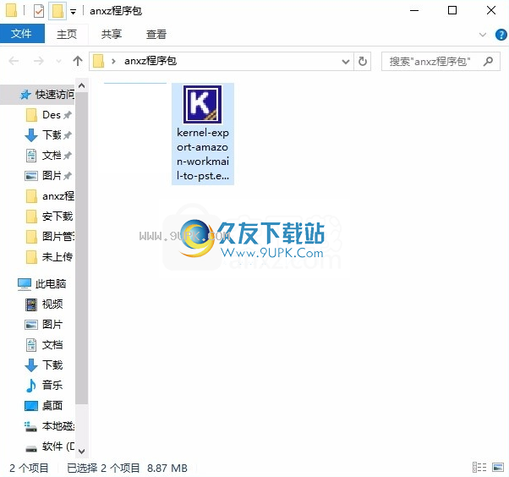509x477 pixels.
Task: Click the search magnifier icon
Action: tap(488, 61)
